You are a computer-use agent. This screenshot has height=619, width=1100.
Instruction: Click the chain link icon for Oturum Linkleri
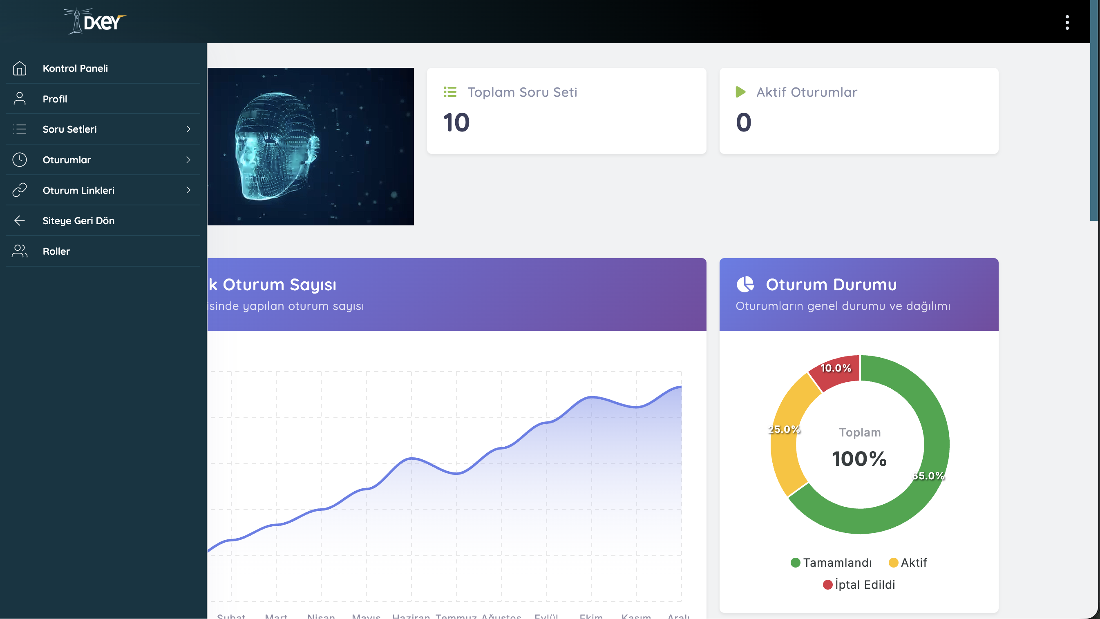[20, 190]
